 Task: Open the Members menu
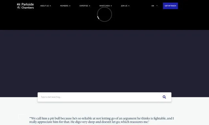(x=65, y=6)
